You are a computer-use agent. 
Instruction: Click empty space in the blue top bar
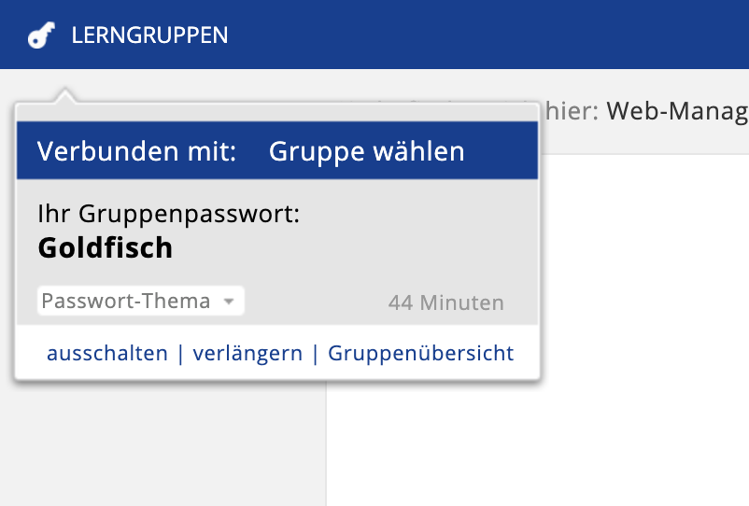486,35
